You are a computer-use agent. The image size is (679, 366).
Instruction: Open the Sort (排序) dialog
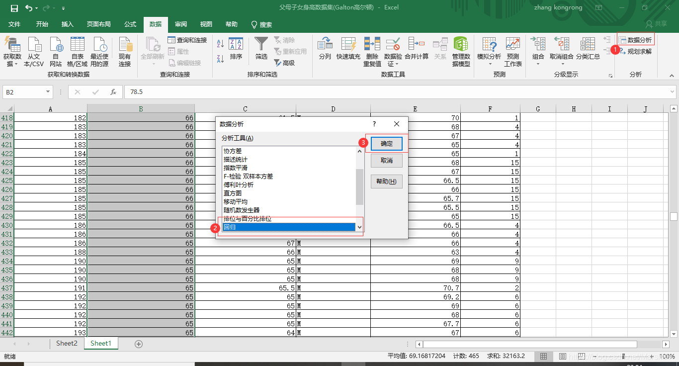tap(236, 49)
